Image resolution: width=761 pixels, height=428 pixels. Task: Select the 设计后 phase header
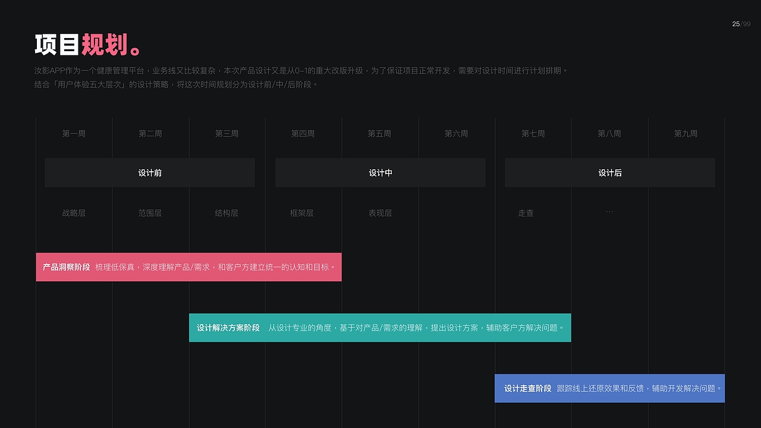pos(609,172)
